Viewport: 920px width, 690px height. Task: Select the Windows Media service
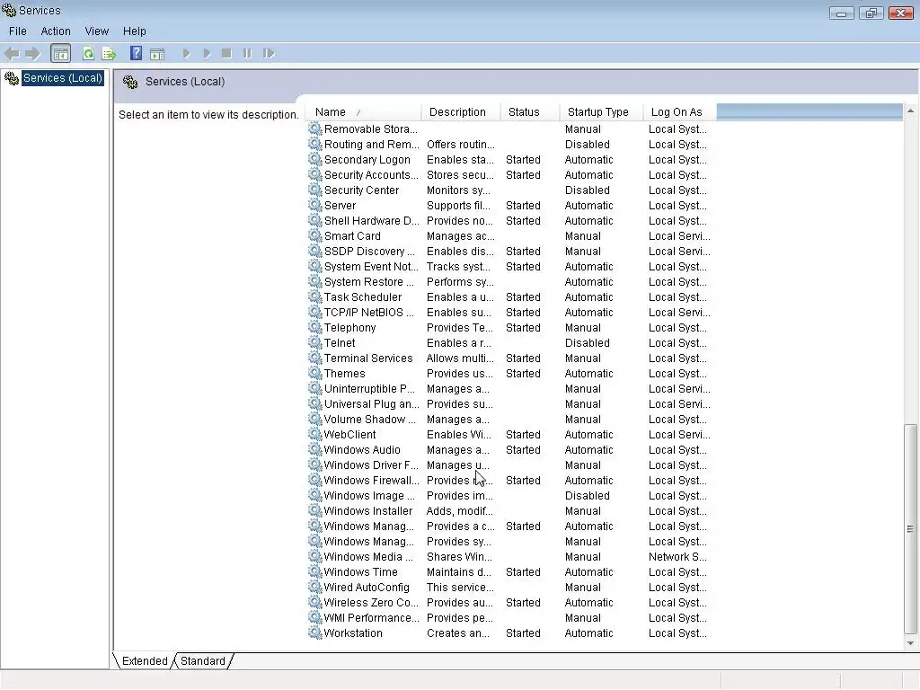tap(368, 556)
